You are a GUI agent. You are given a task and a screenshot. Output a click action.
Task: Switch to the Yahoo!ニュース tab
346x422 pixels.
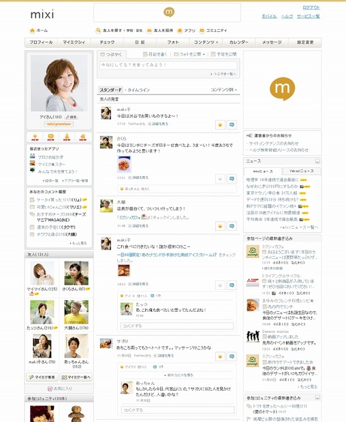[x=302, y=171]
